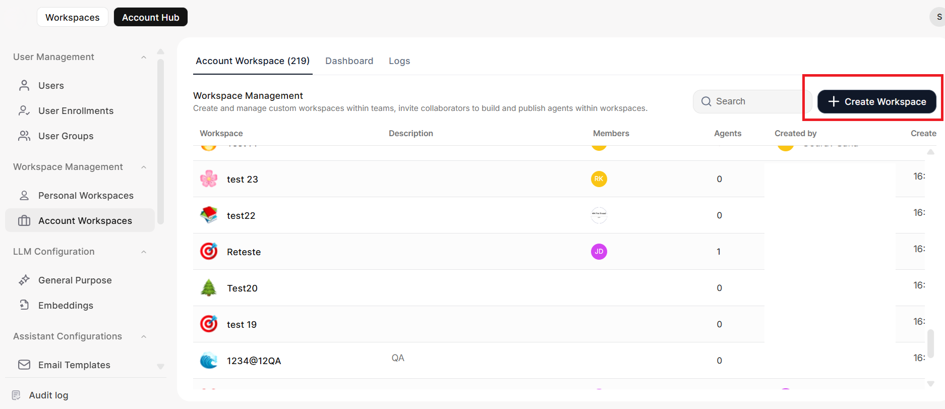Open Audit log icon at bottom
This screenshot has height=409, width=945.
(x=16, y=395)
